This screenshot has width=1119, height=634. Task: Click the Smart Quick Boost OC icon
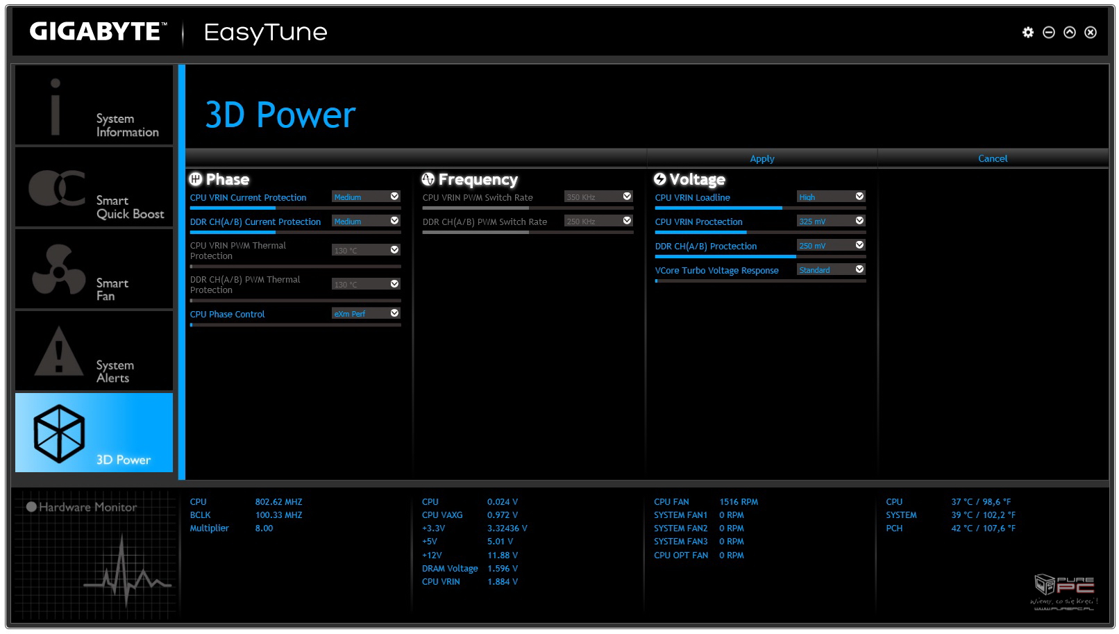57,187
